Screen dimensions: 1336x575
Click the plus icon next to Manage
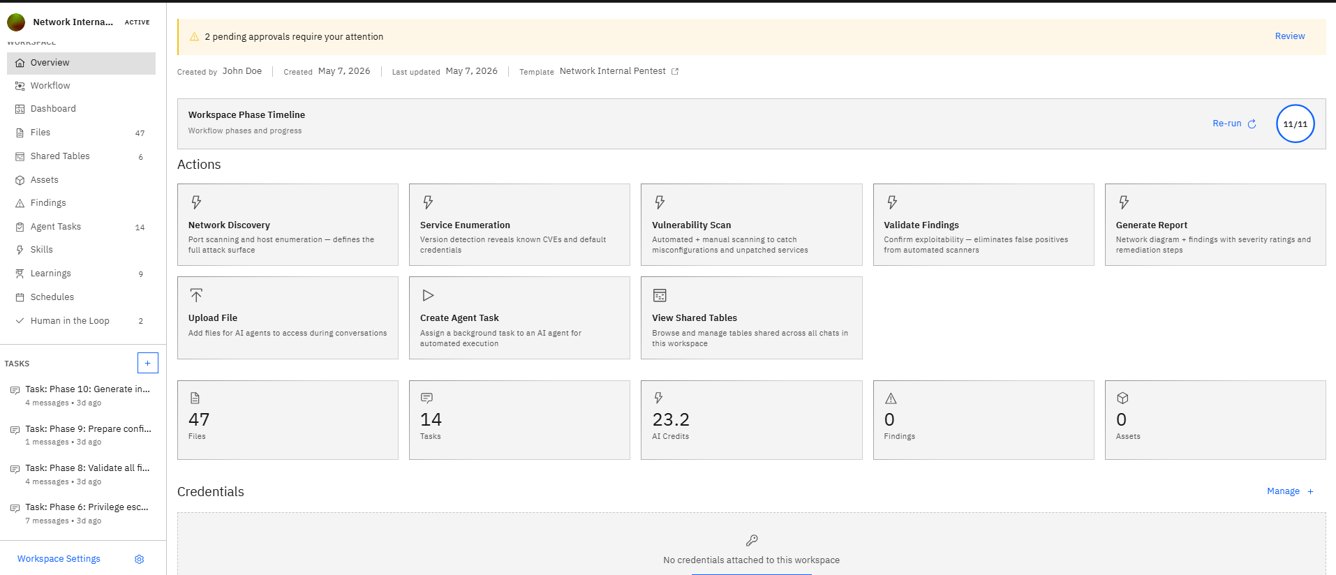[x=1310, y=492]
